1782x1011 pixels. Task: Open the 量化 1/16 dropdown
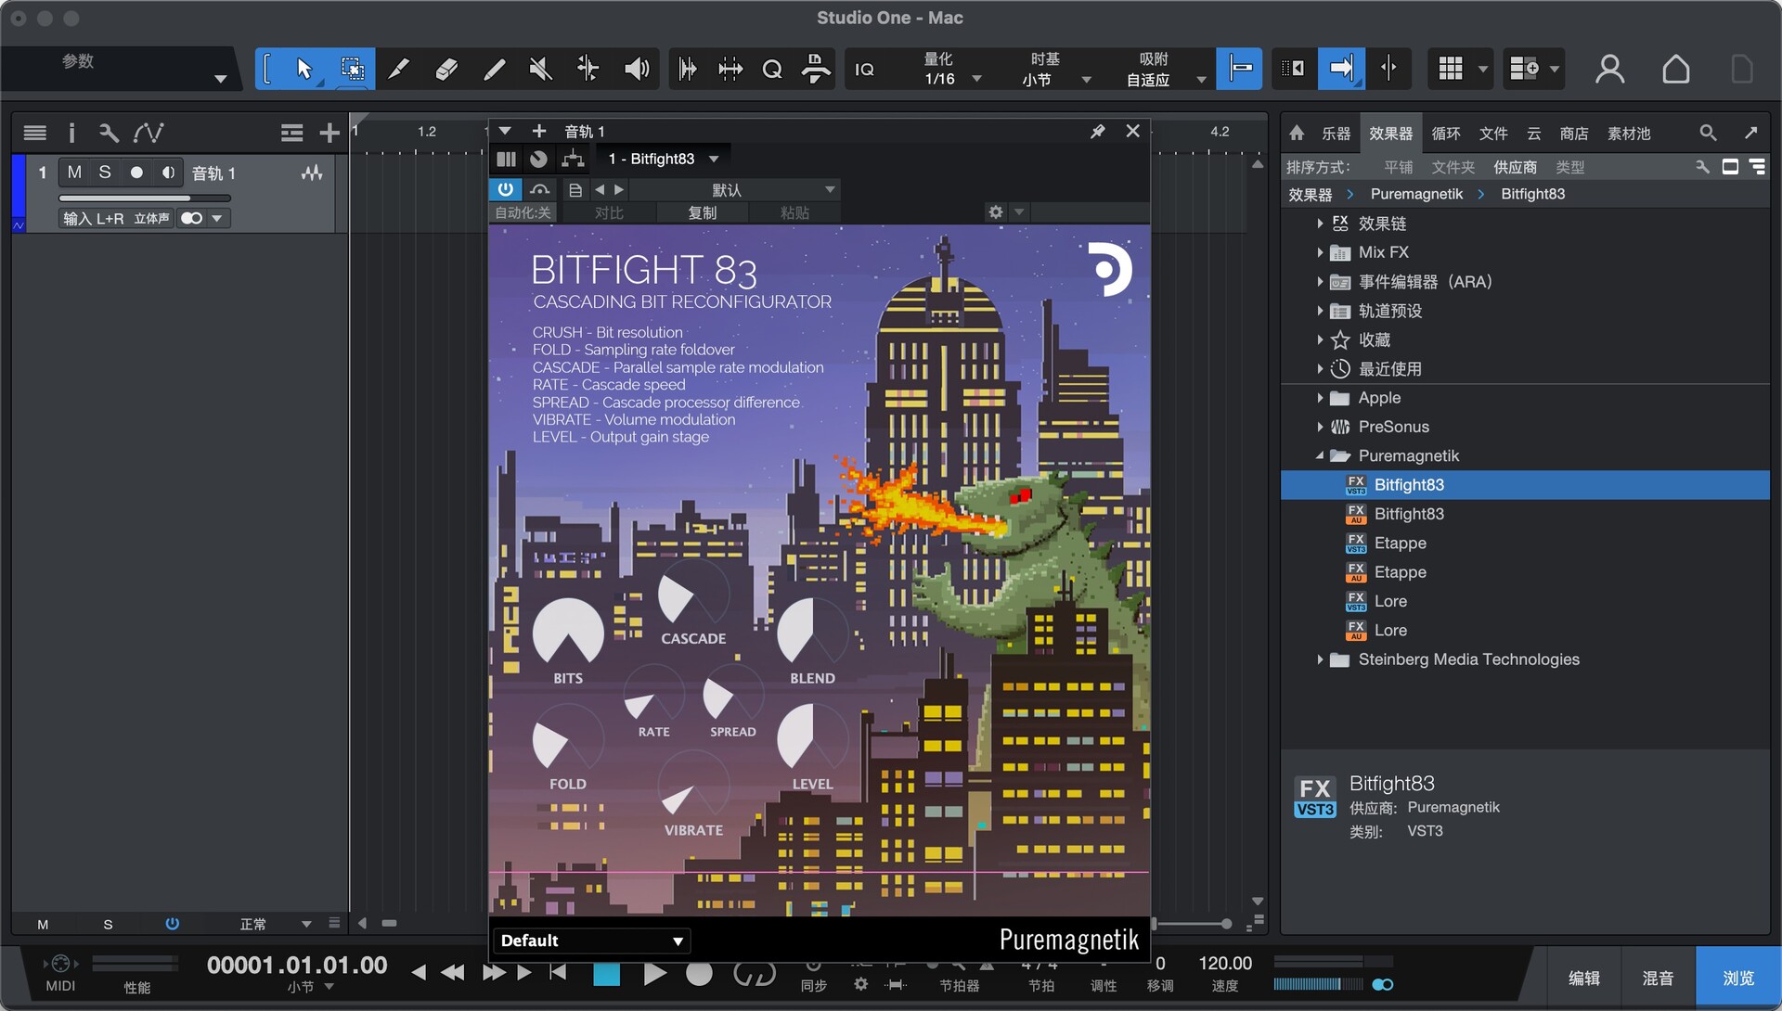[949, 70]
